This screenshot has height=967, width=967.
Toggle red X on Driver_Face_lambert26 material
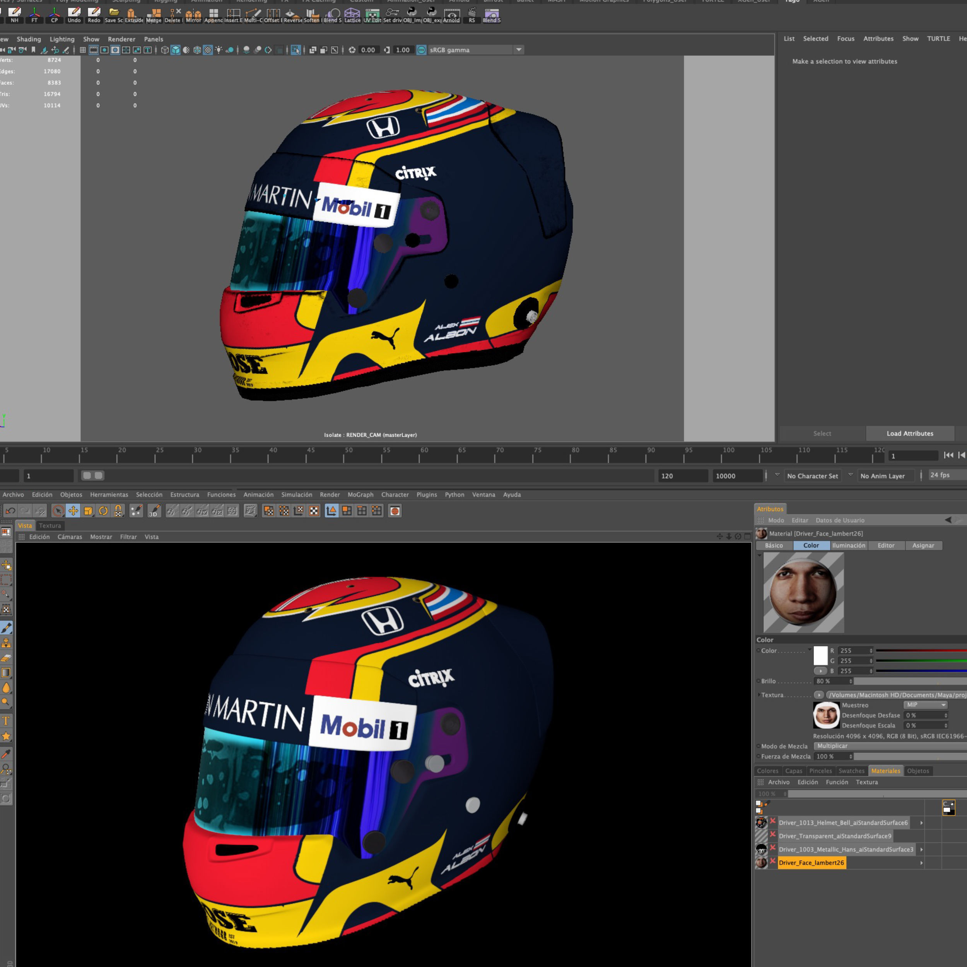773,861
